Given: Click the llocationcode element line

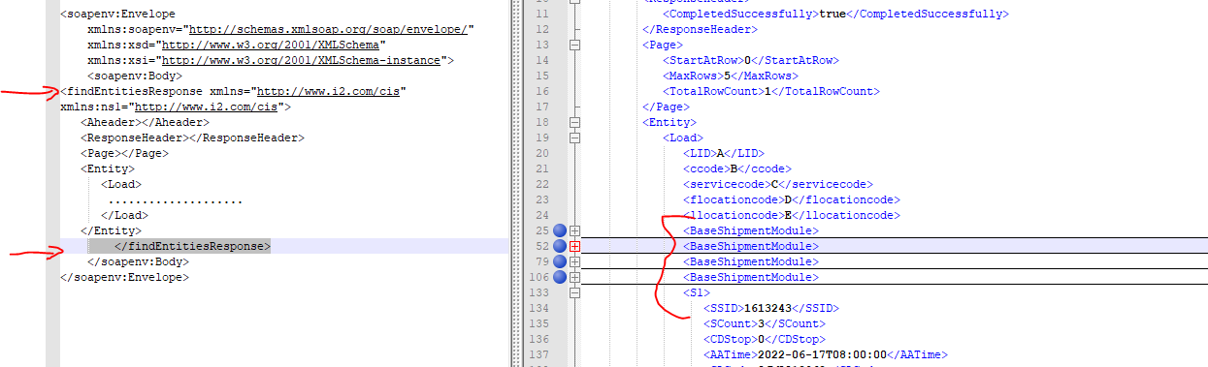Looking at the screenshot, I should [792, 215].
